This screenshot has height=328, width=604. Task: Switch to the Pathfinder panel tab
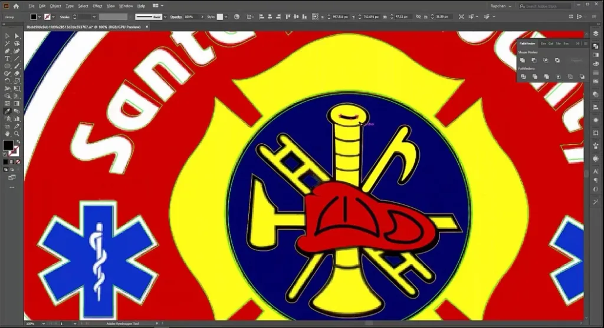tap(527, 44)
